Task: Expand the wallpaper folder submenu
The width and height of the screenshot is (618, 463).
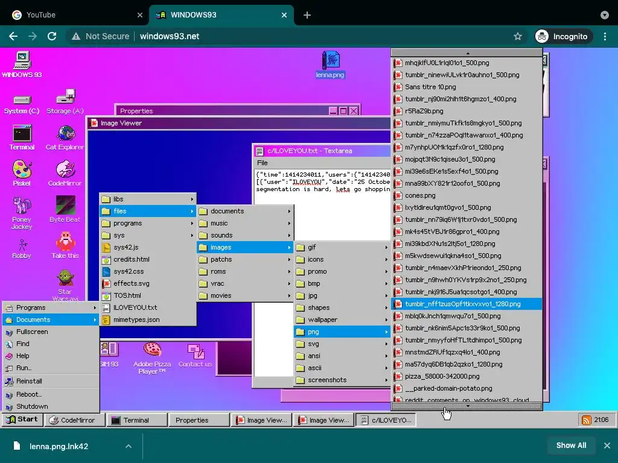Action: tap(342, 320)
